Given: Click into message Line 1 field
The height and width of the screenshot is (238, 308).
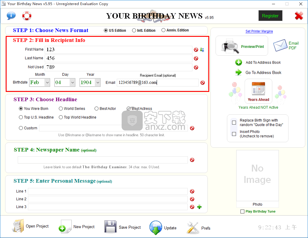Looking at the screenshot, I should pyautogui.click(x=108, y=191).
